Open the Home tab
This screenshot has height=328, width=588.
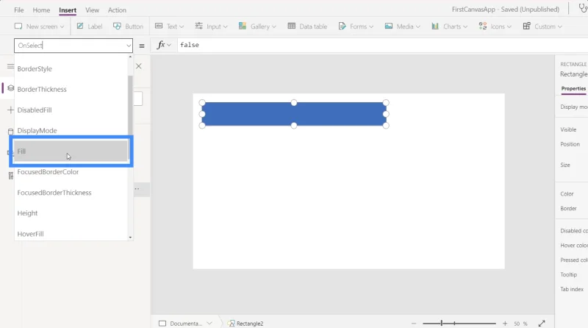coord(41,10)
